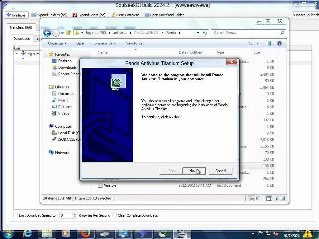Open Pictures library in navigation pane
The width and height of the screenshot is (319, 239).
[x=65, y=106]
